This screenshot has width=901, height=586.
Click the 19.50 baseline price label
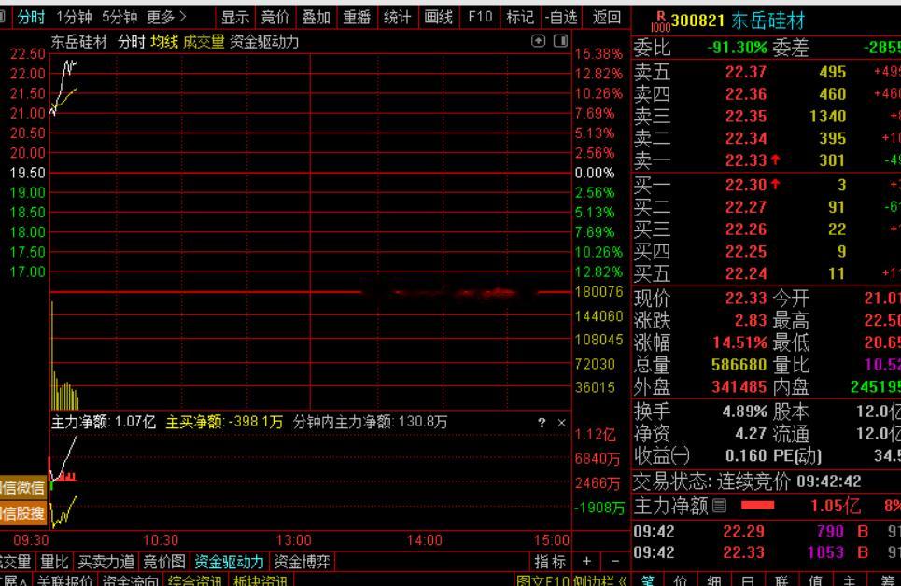coord(27,173)
